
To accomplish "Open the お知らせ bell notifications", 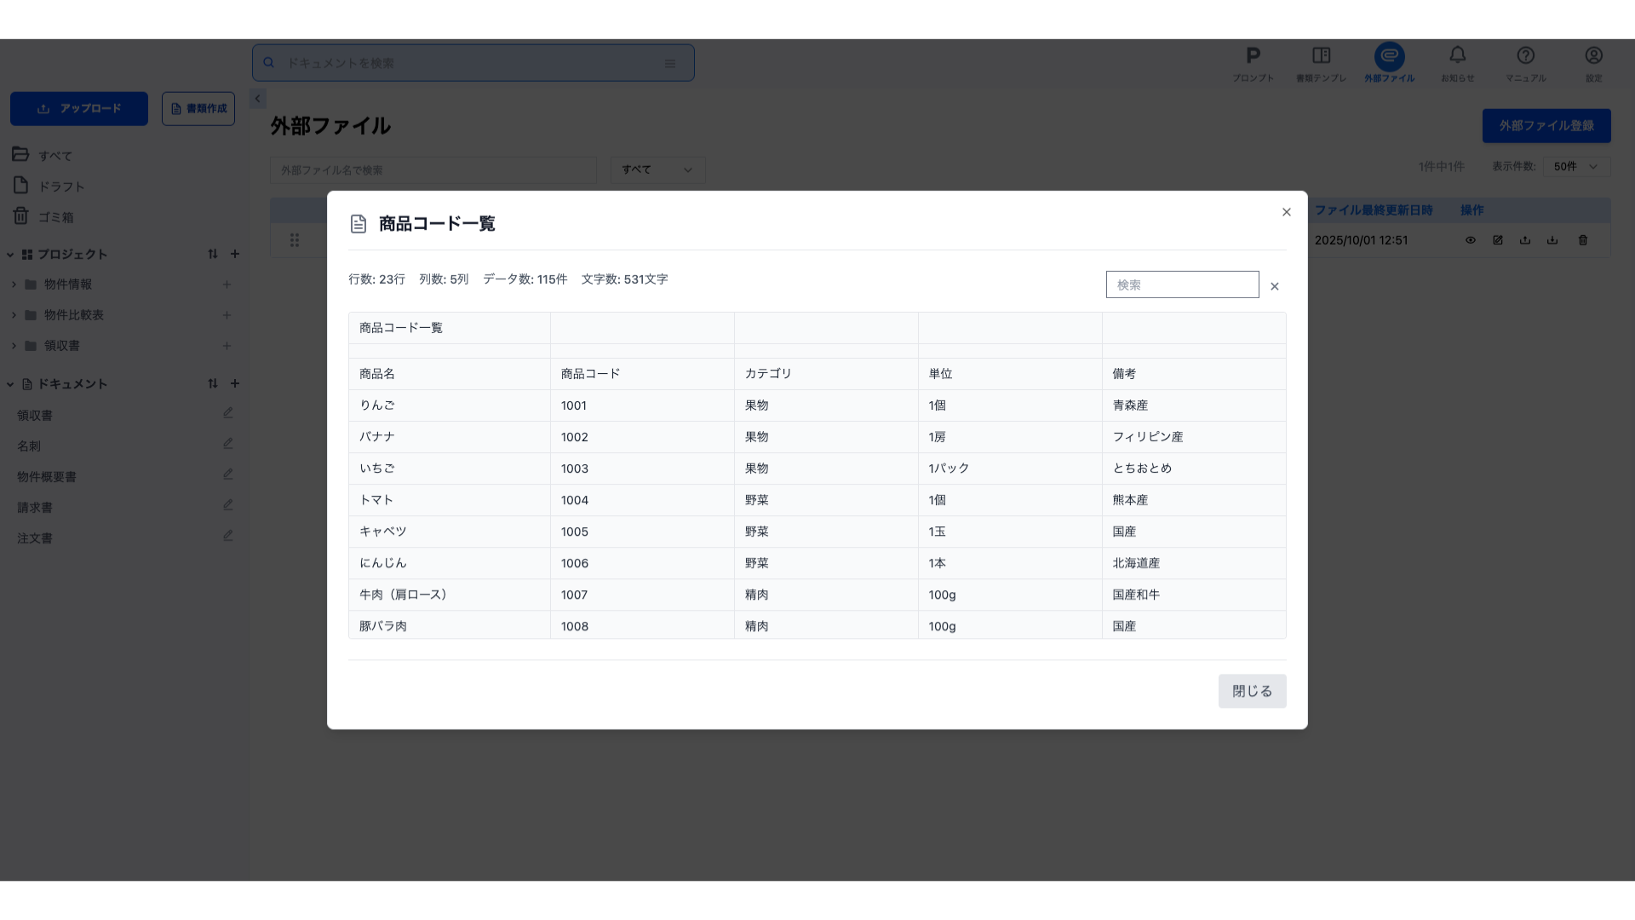I will [1457, 63].
